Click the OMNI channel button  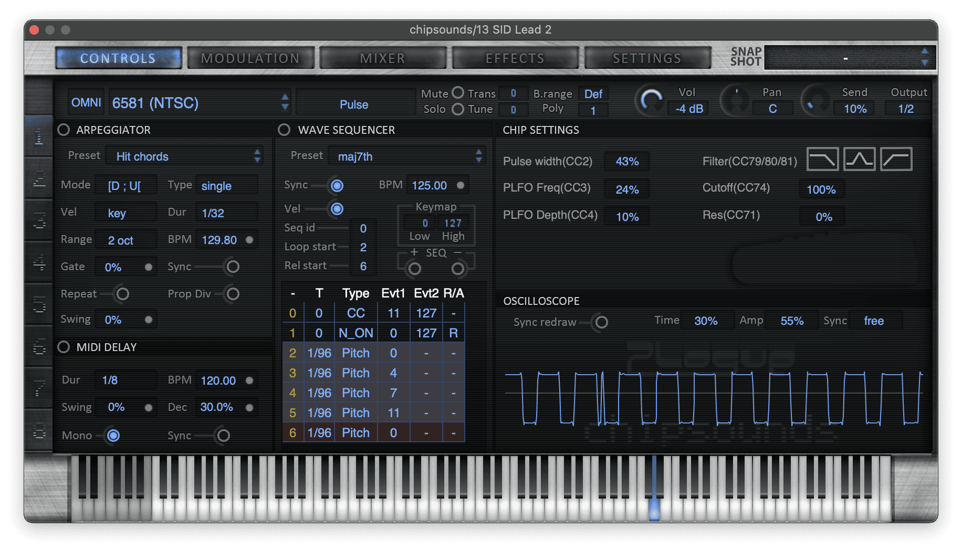[x=86, y=103]
